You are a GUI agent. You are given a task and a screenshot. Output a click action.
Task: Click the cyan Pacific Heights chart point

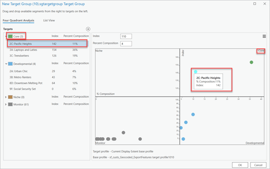pos(195,72)
